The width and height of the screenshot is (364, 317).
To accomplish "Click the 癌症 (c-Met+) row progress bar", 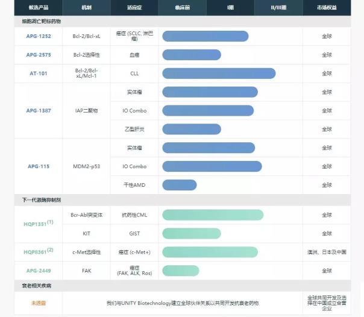I will pos(210,252).
